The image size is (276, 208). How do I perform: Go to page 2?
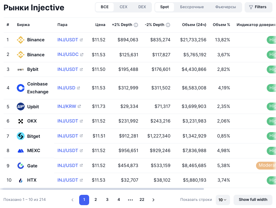tap(96, 200)
